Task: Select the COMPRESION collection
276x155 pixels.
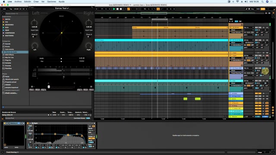Action: [x=9, y=33]
